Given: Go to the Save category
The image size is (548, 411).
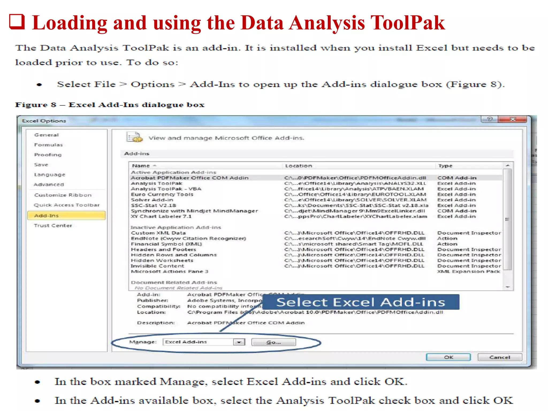Looking at the screenshot, I should click(x=41, y=165).
